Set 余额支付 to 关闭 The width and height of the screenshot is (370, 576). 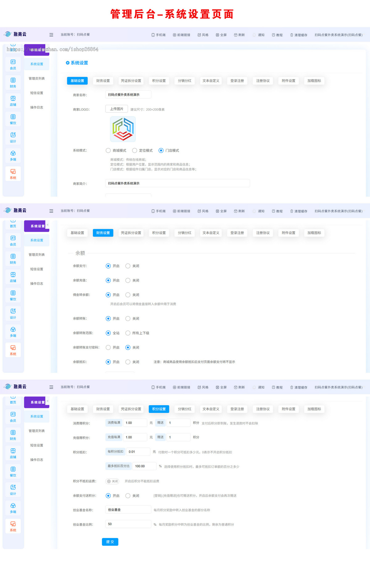click(x=128, y=266)
